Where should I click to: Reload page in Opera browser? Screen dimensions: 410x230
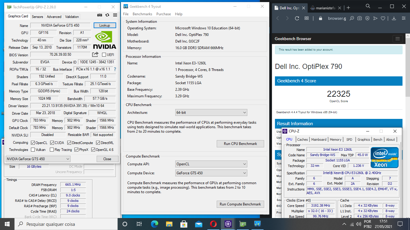tap(297, 18)
